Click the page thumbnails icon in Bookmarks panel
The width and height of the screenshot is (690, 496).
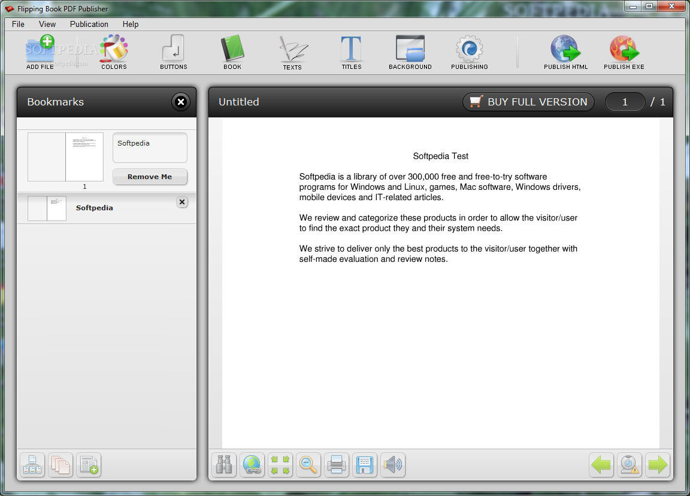tap(60, 465)
